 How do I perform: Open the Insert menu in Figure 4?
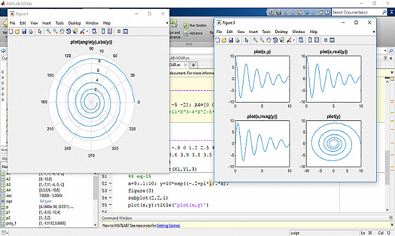pyautogui.click(x=48, y=23)
